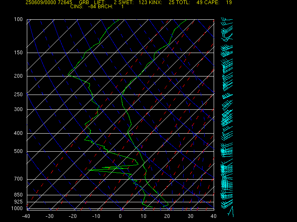Click the 'CINS: -84' reading
This screenshot has height=222, width=297.
coord(82,7)
